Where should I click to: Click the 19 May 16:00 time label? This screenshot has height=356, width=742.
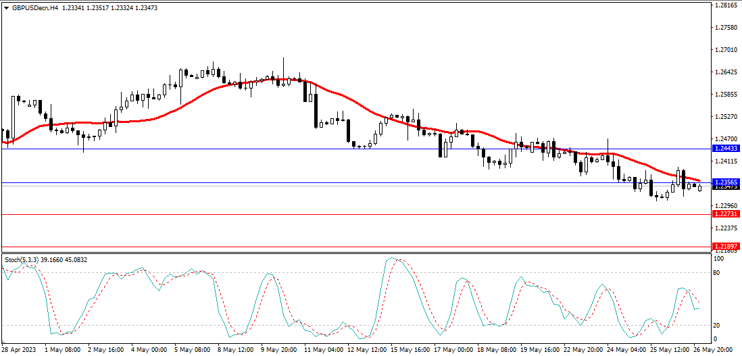(x=539, y=351)
